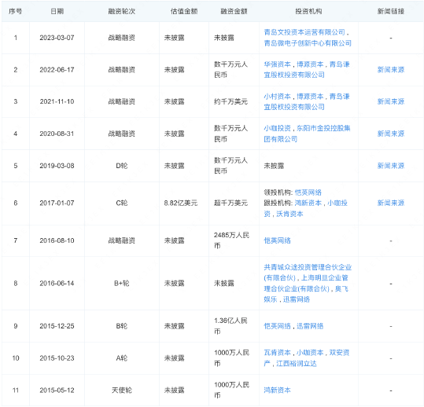The image size is (424, 407).
Task: Click the D轮 round cell
Action: pyautogui.click(x=122, y=166)
